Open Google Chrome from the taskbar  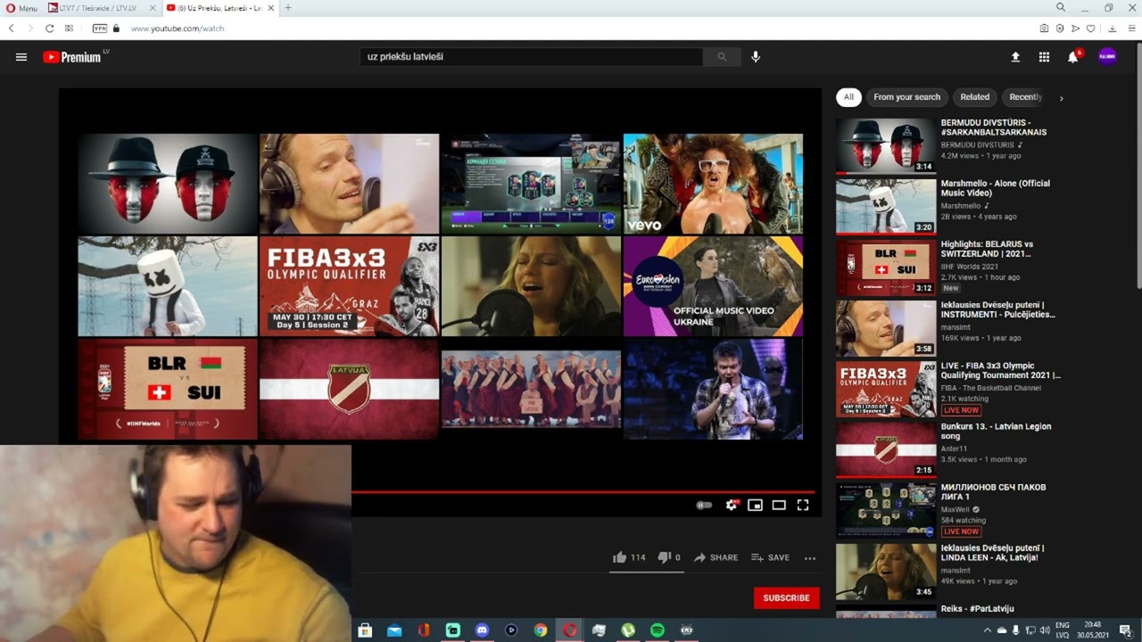click(x=541, y=630)
